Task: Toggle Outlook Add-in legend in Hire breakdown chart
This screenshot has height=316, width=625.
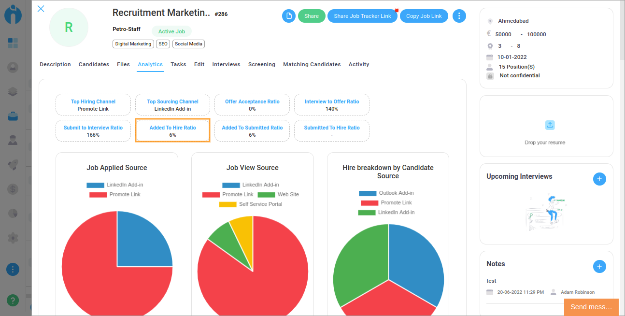Action: pyautogui.click(x=386, y=193)
